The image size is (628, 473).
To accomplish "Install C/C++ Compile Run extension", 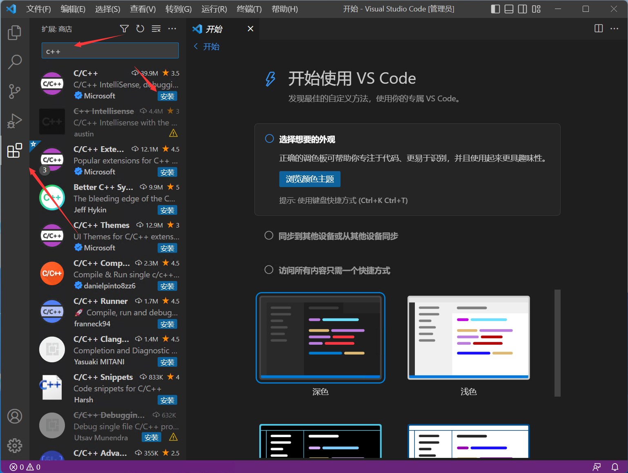I will point(167,286).
